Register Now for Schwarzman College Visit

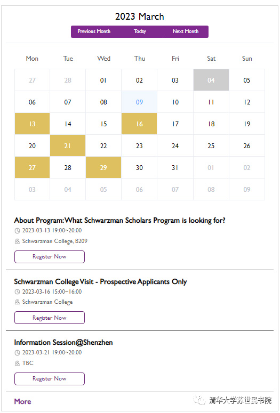pyautogui.click(x=50, y=318)
